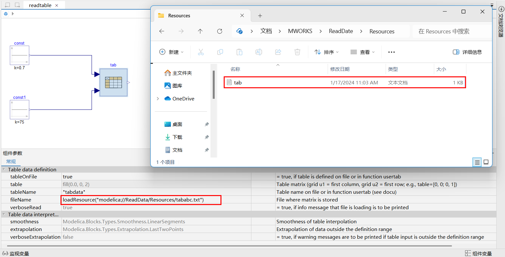Click the tab table block icon

(113, 82)
